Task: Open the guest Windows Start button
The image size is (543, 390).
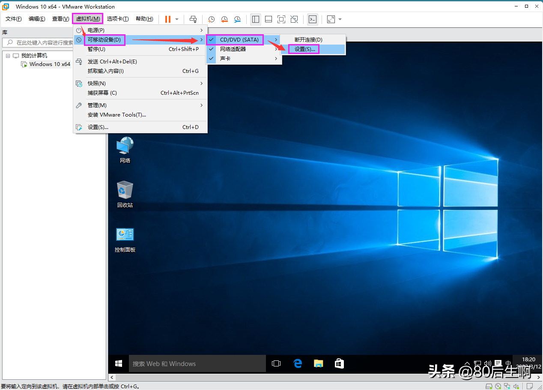Action: click(119, 364)
